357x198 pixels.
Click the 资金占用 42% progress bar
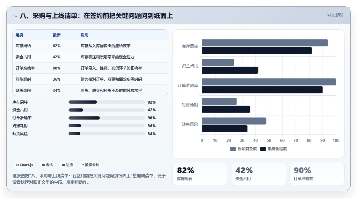[x=106, y=110]
